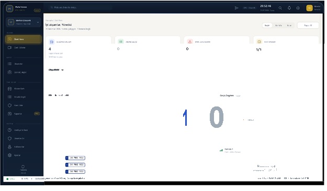Click the first 34 plate number badge

pos(75,158)
